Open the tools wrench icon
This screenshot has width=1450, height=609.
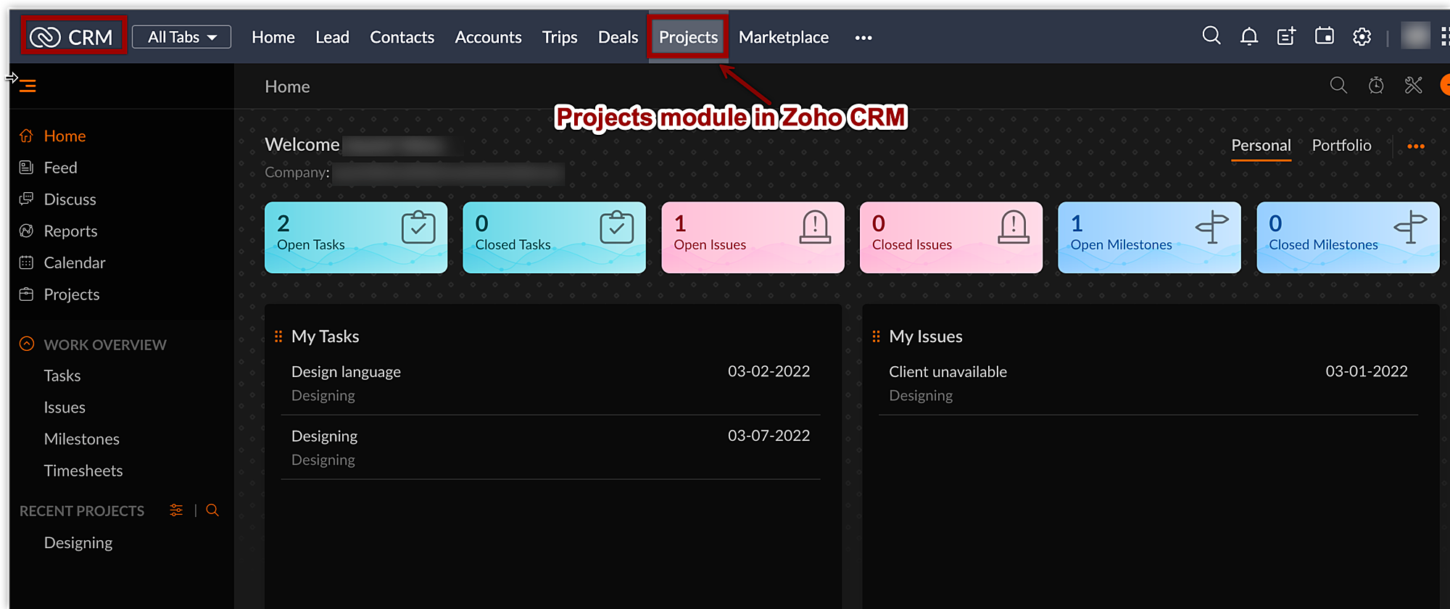tap(1413, 86)
